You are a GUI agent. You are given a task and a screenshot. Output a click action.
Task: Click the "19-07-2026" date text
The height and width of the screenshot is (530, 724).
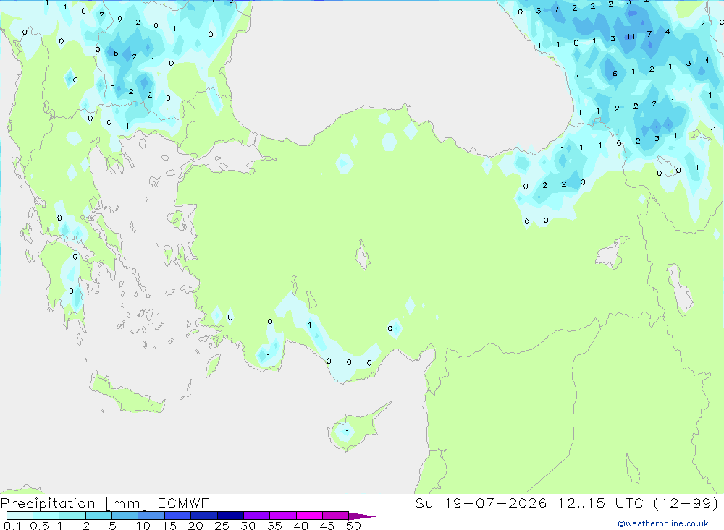pos(495,503)
